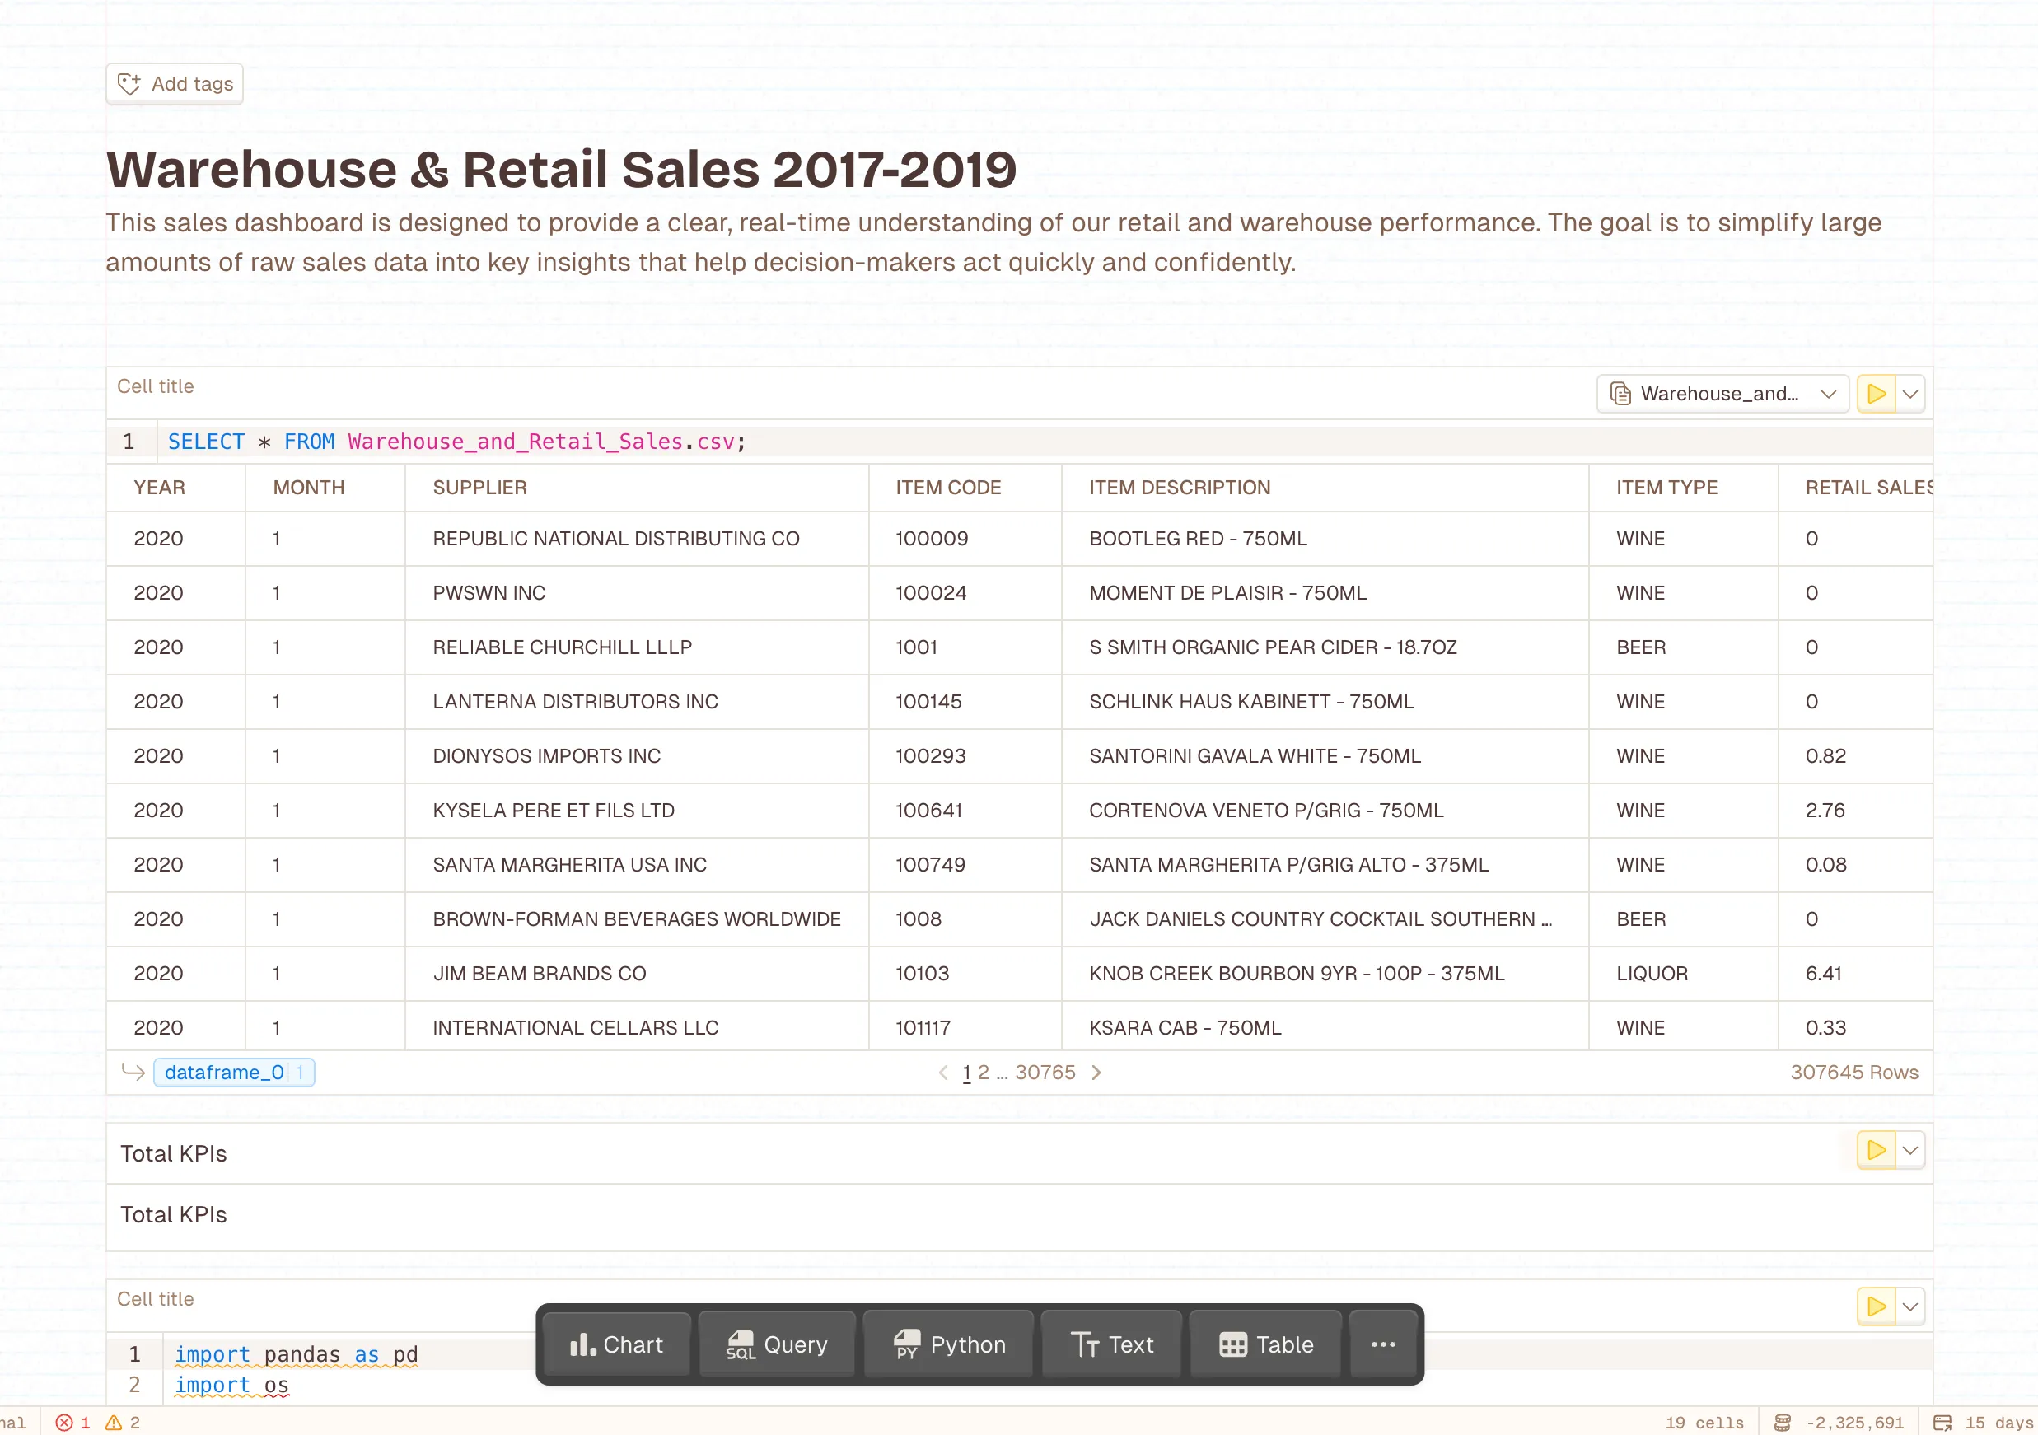Expand run options for SQL cell
This screenshot has width=2038, height=1435.
click(1910, 393)
